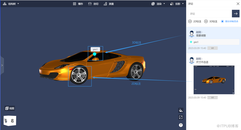Toggle fullscreen with the expand icon

coord(181,117)
